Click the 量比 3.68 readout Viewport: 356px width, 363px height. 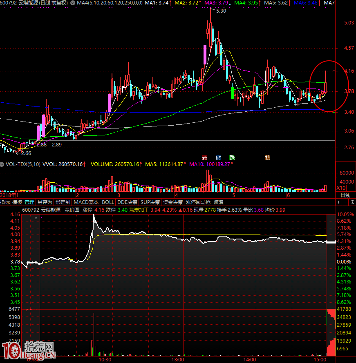click(x=253, y=210)
